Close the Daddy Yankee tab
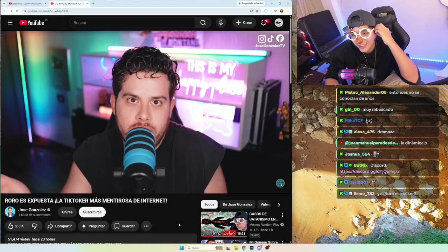This screenshot has width=448, height=252. (x=45, y=3)
